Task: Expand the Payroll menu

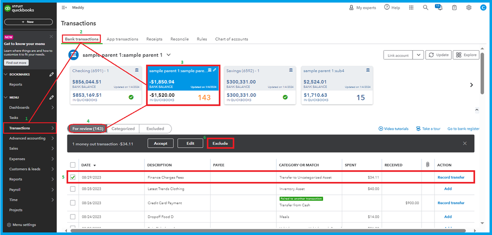Action: coord(52,190)
